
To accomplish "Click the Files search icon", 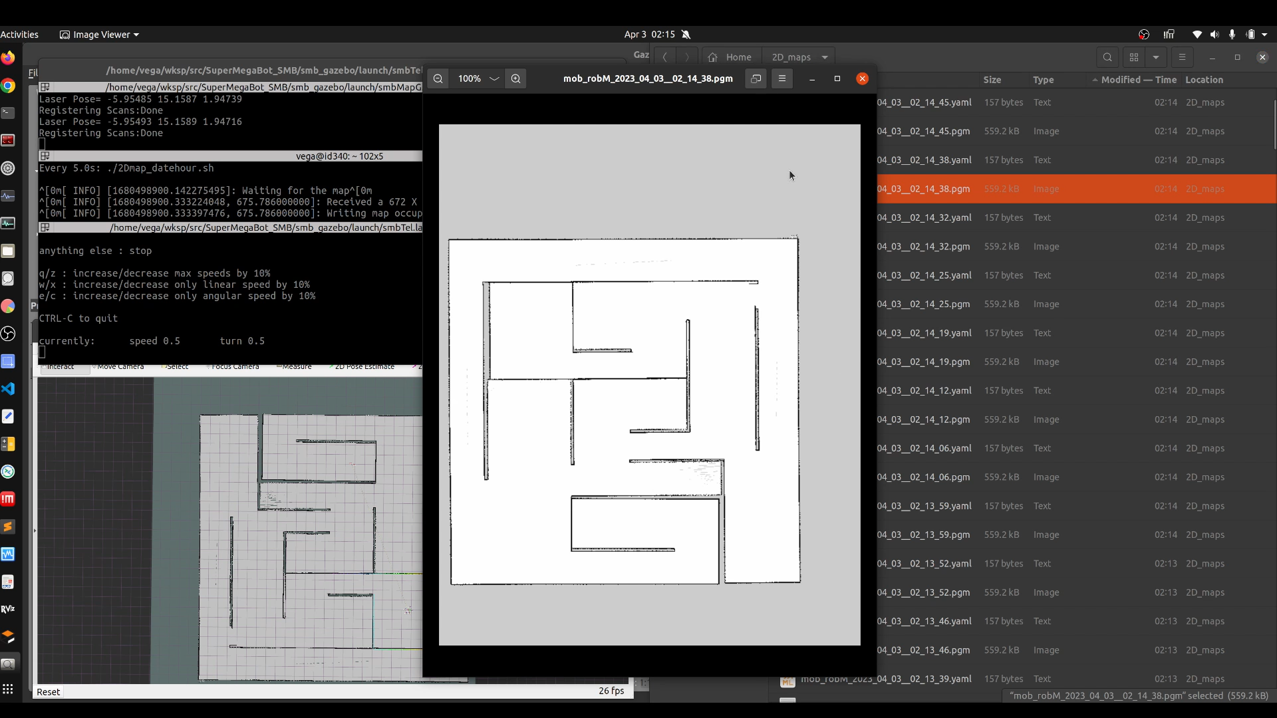I will (1107, 57).
